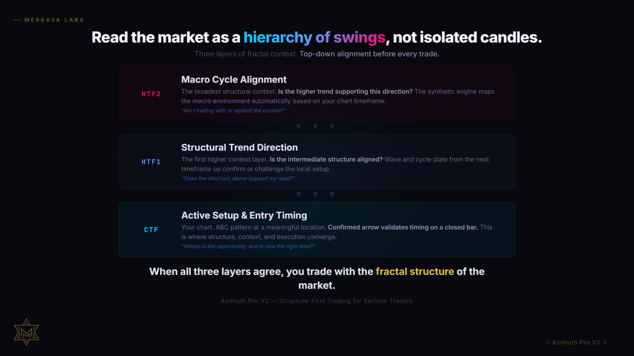Screen dimensions: 634x356
Task: Click the middle down arrow beneath the HTF2 card
Action: [315, 127]
